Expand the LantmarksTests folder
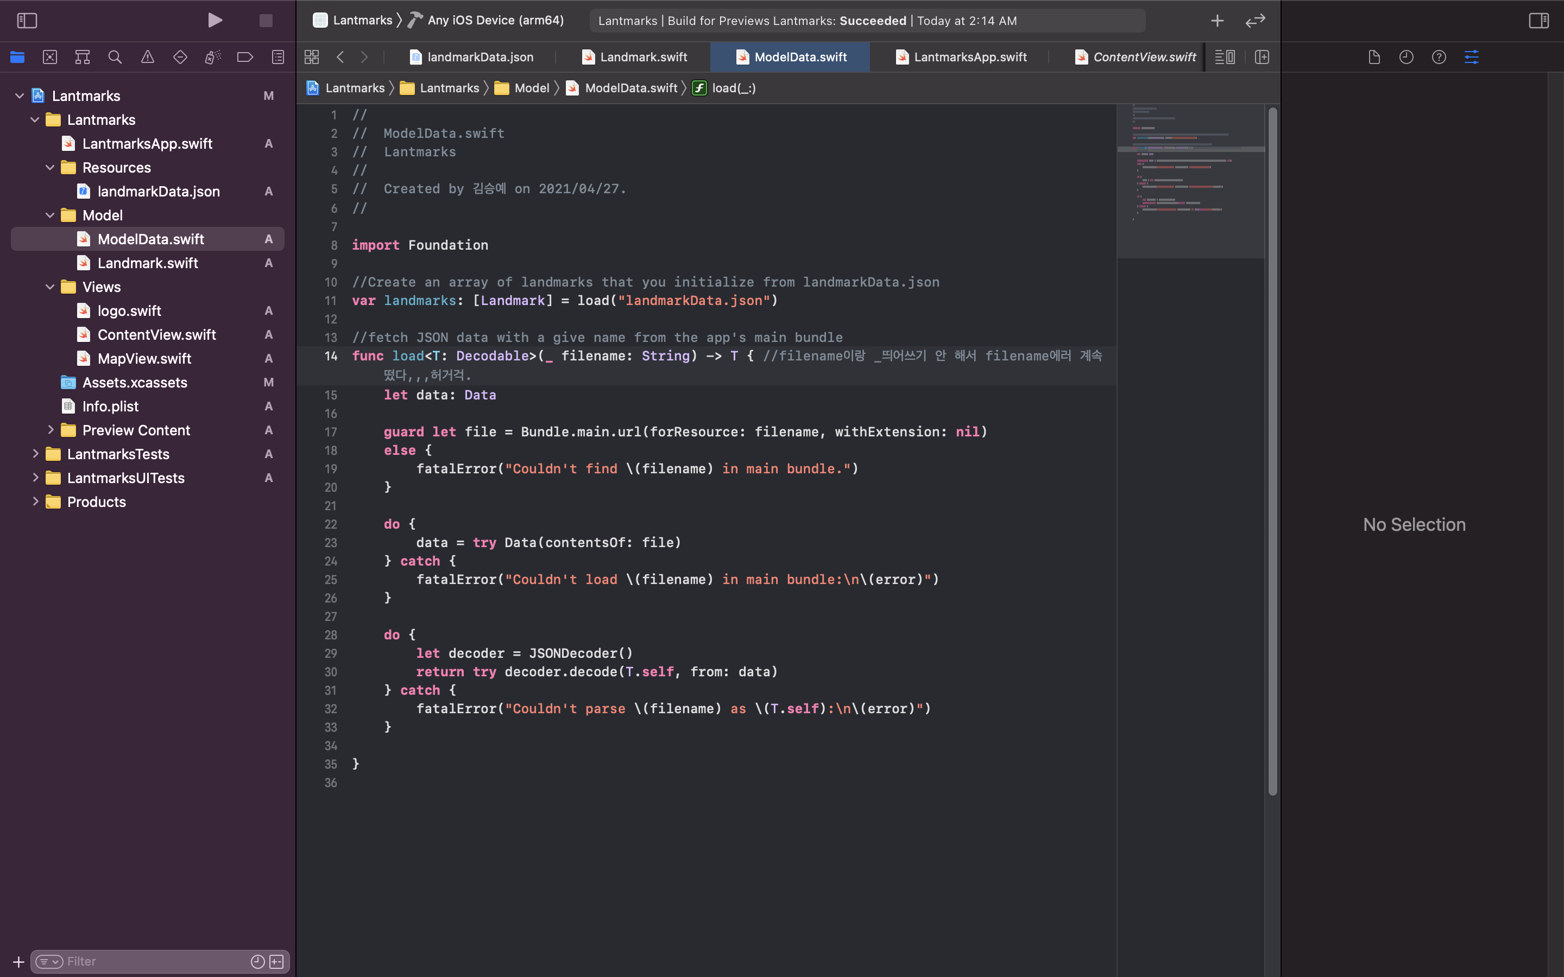The image size is (1564, 977). [x=35, y=454]
